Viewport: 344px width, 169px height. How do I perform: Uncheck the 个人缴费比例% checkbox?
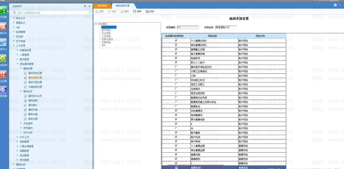[176, 41]
